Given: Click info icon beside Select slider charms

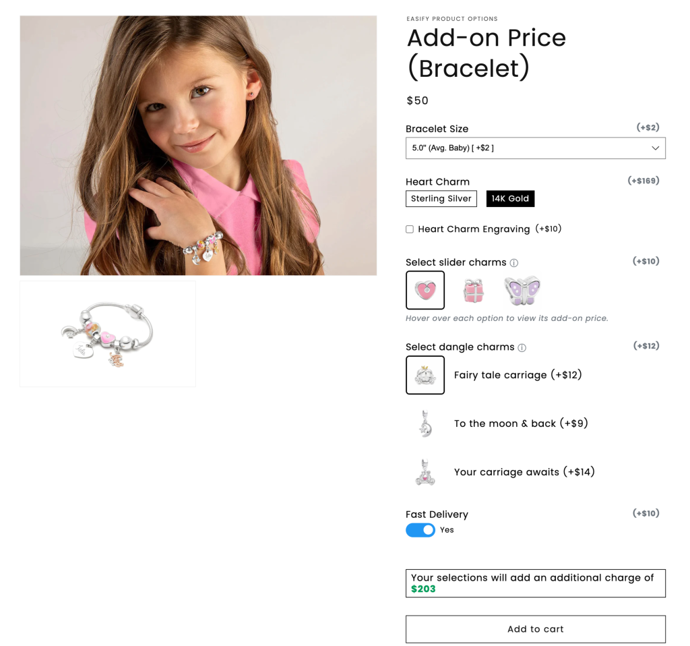Looking at the screenshot, I should [x=513, y=263].
